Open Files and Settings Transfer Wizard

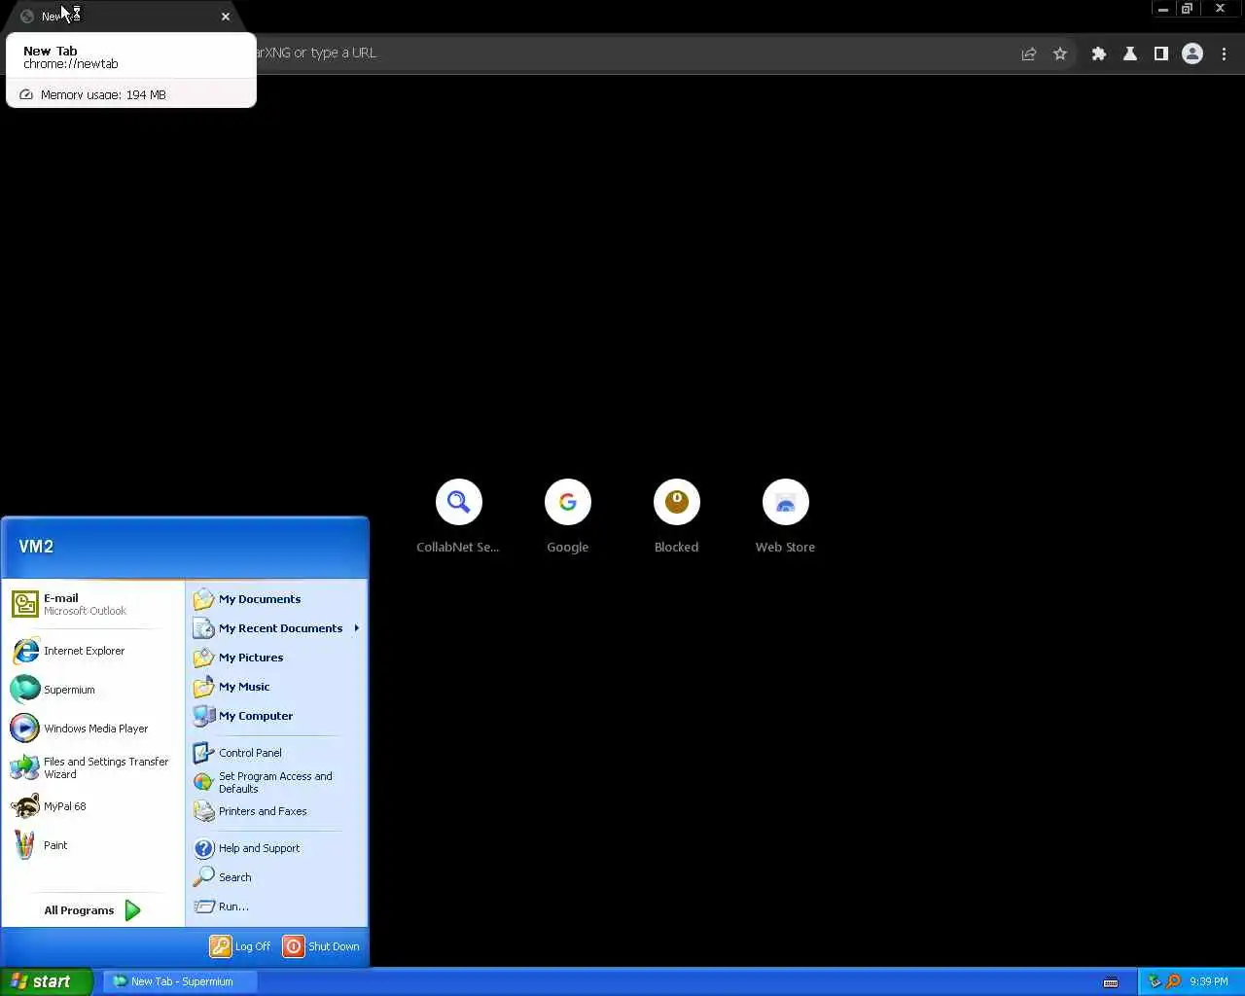(93, 767)
